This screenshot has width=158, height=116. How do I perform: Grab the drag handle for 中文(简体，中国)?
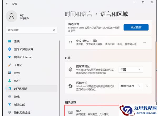pyautogui.click(x=71, y=43)
